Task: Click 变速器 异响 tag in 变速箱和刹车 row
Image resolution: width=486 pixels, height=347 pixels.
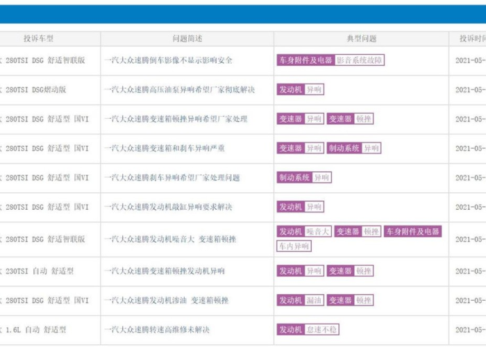Action: (301, 148)
